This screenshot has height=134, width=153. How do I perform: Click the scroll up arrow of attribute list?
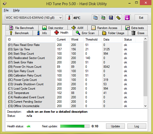(x=145, y=39)
